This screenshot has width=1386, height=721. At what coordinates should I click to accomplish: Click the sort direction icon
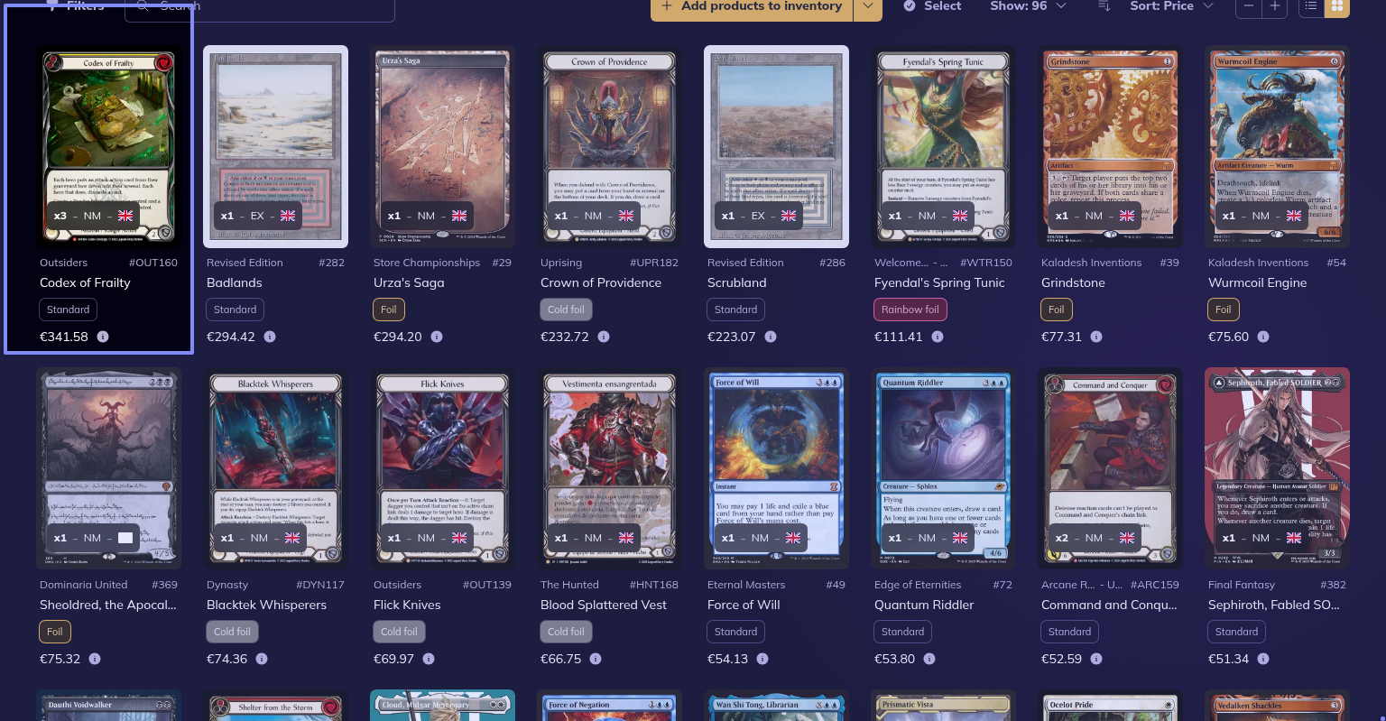(x=1104, y=6)
